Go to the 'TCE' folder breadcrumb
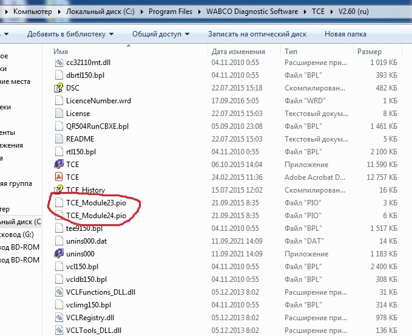This screenshot has height=336, width=412. (318, 12)
